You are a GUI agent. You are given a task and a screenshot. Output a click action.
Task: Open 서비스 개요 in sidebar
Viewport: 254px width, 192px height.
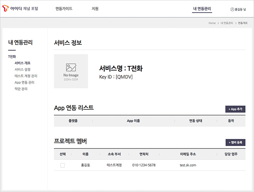(22, 63)
